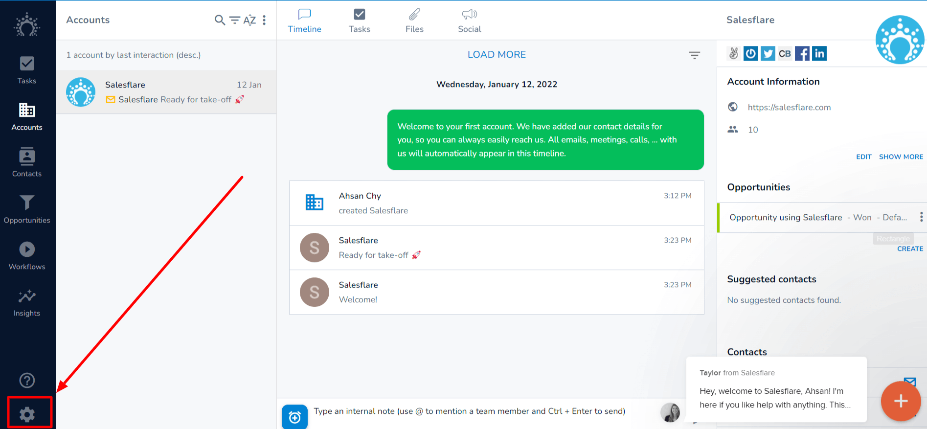Viewport: 927px width, 429px height.
Task: Open https://salesflare.com website link
Action: coord(789,107)
